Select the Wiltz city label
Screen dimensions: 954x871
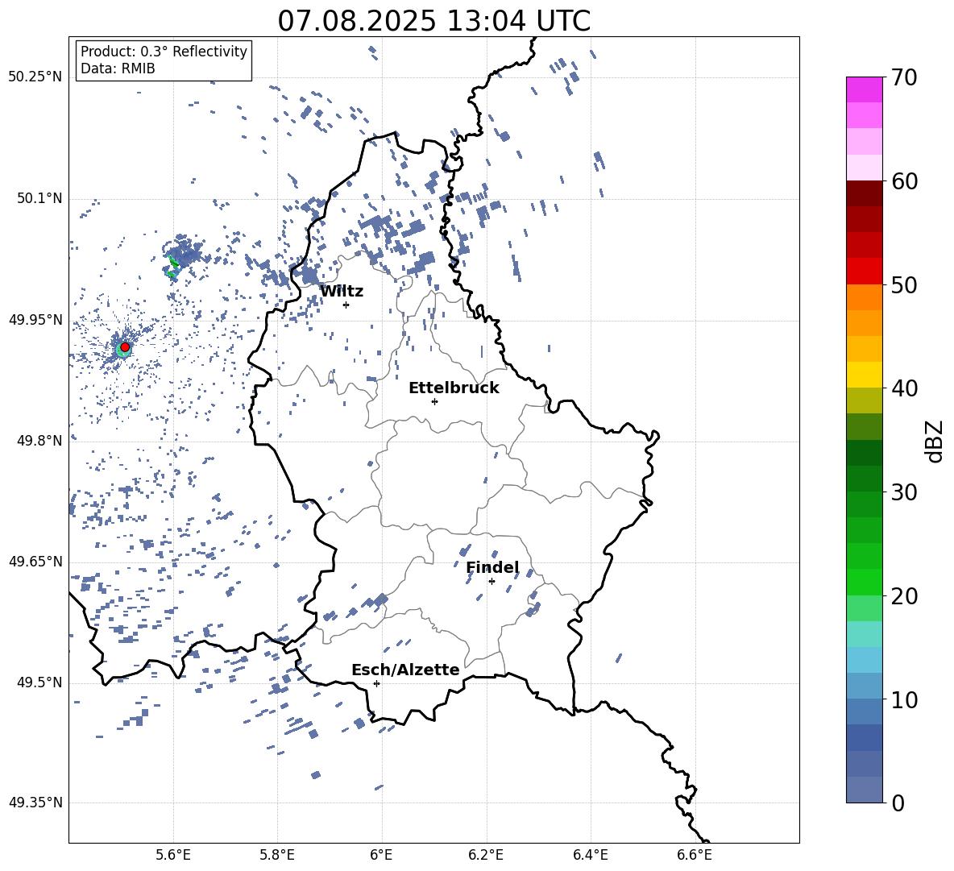pyautogui.click(x=342, y=292)
